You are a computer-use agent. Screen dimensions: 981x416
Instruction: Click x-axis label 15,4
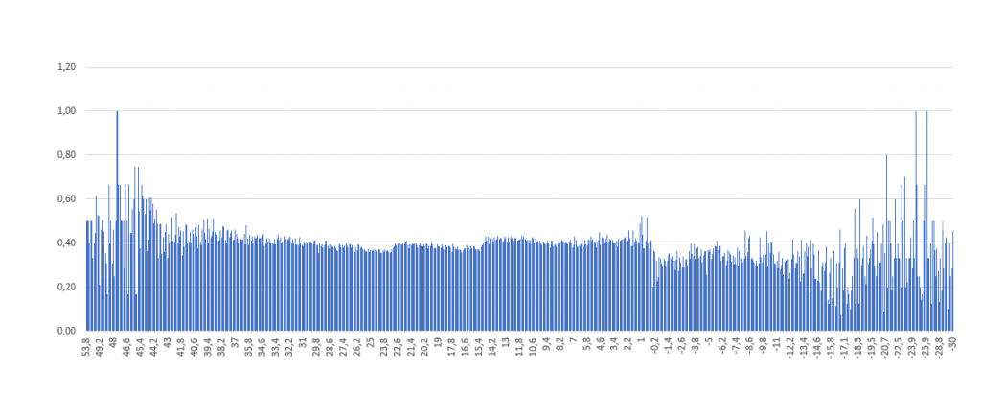(479, 347)
